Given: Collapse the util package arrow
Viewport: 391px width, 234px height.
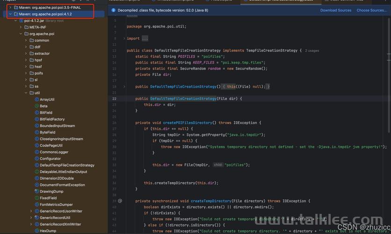Looking at the screenshot, I should pos(26,93).
